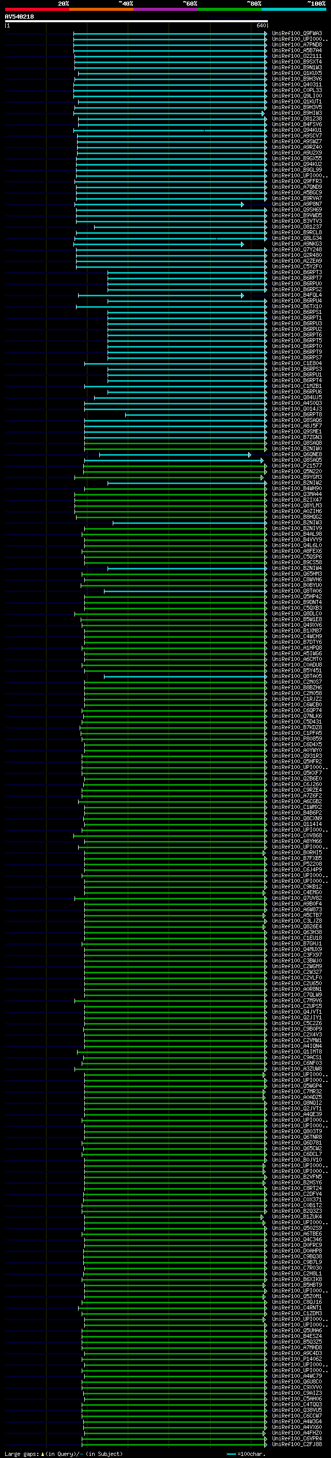This screenshot has height=1458, width=331.
Task: Select the AV540218 query label
Action: pos(19,17)
